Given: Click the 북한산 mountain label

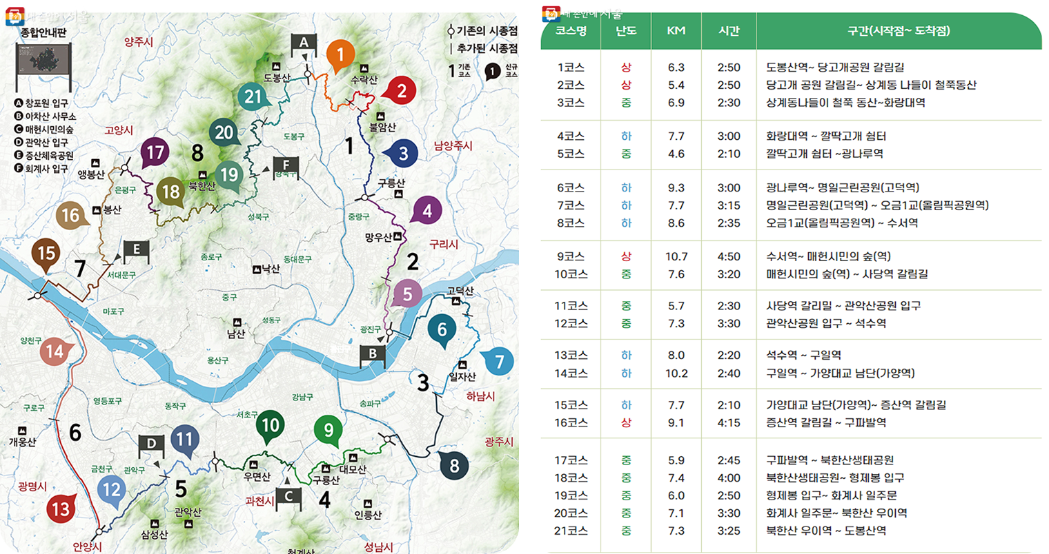Looking at the screenshot, I should tap(202, 186).
